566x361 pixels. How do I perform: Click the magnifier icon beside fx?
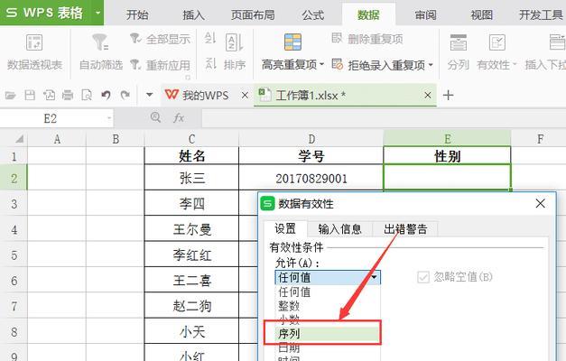155,117
